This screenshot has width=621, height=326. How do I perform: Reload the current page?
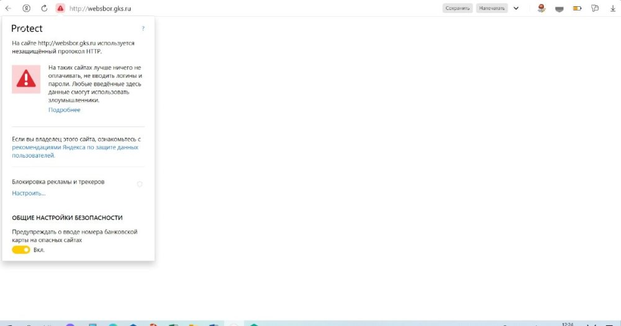(x=44, y=8)
